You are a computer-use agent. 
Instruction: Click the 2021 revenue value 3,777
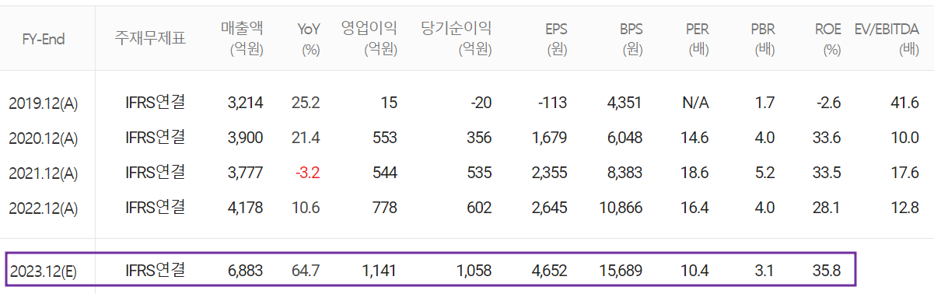click(245, 173)
